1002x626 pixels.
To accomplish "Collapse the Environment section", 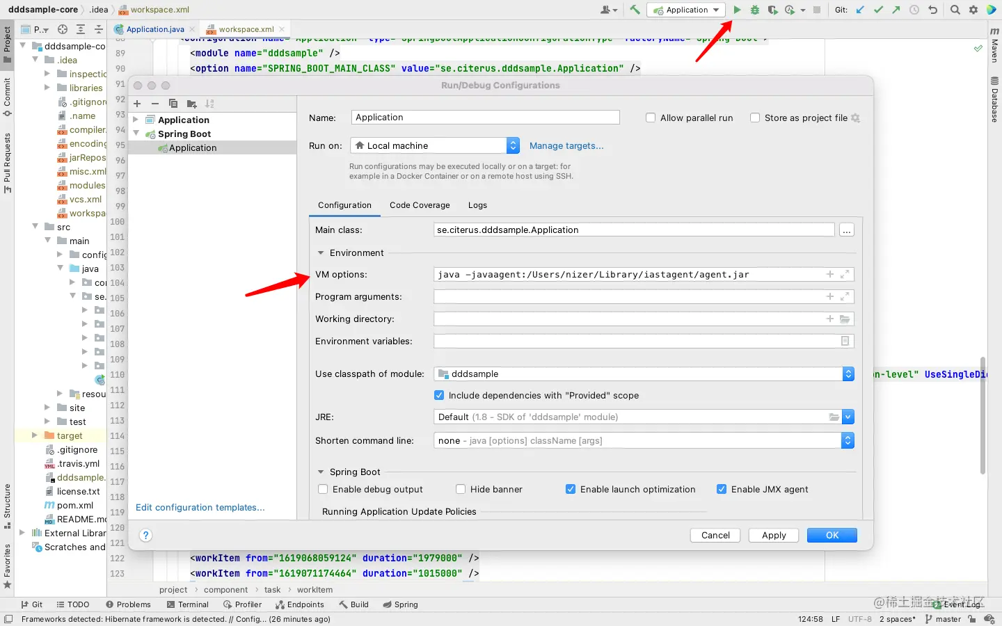I will (321, 253).
